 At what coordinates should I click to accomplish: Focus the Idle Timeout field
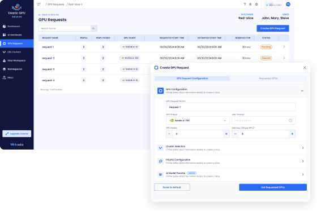[263, 121]
